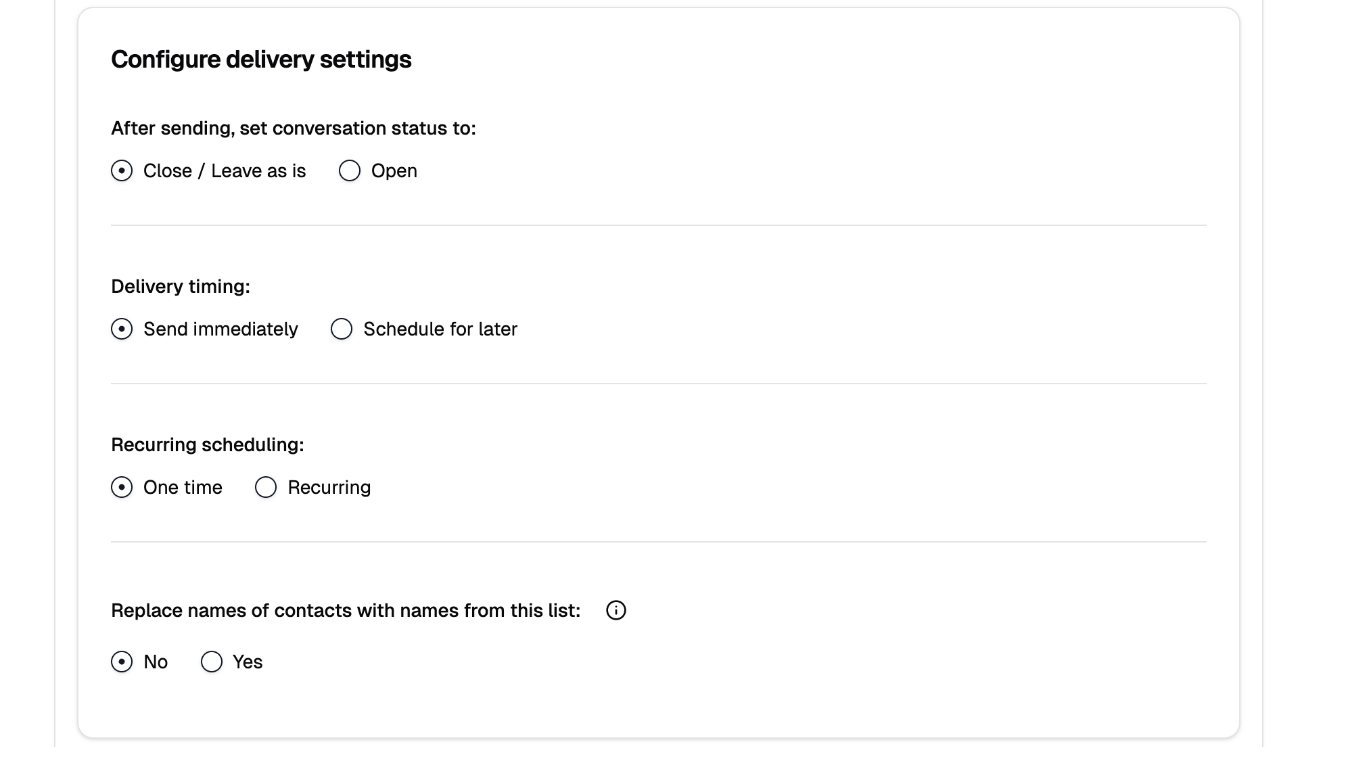Viewport: 1346px width, 759px height.
Task: Click the 'Close / Leave as is' label text
Action: tap(225, 170)
